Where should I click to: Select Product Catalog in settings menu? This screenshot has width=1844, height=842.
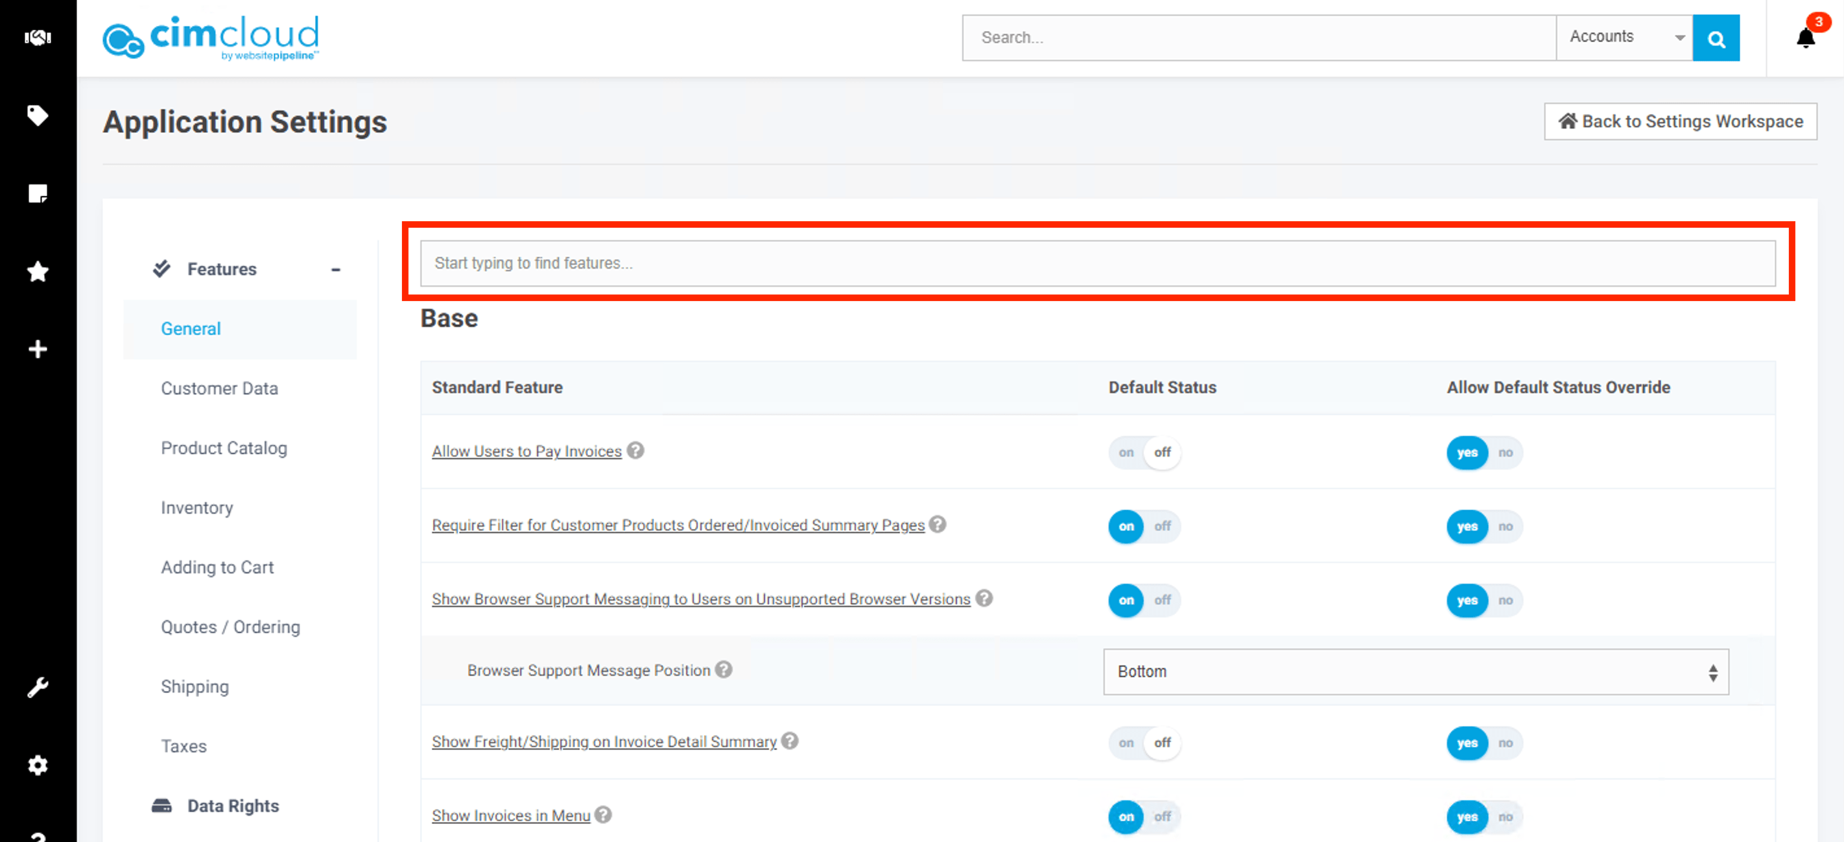223,448
